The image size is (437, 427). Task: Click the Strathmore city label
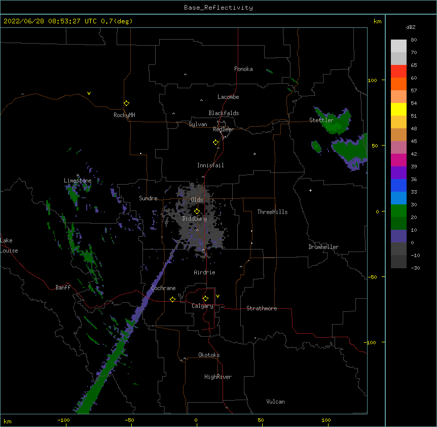tap(262, 308)
